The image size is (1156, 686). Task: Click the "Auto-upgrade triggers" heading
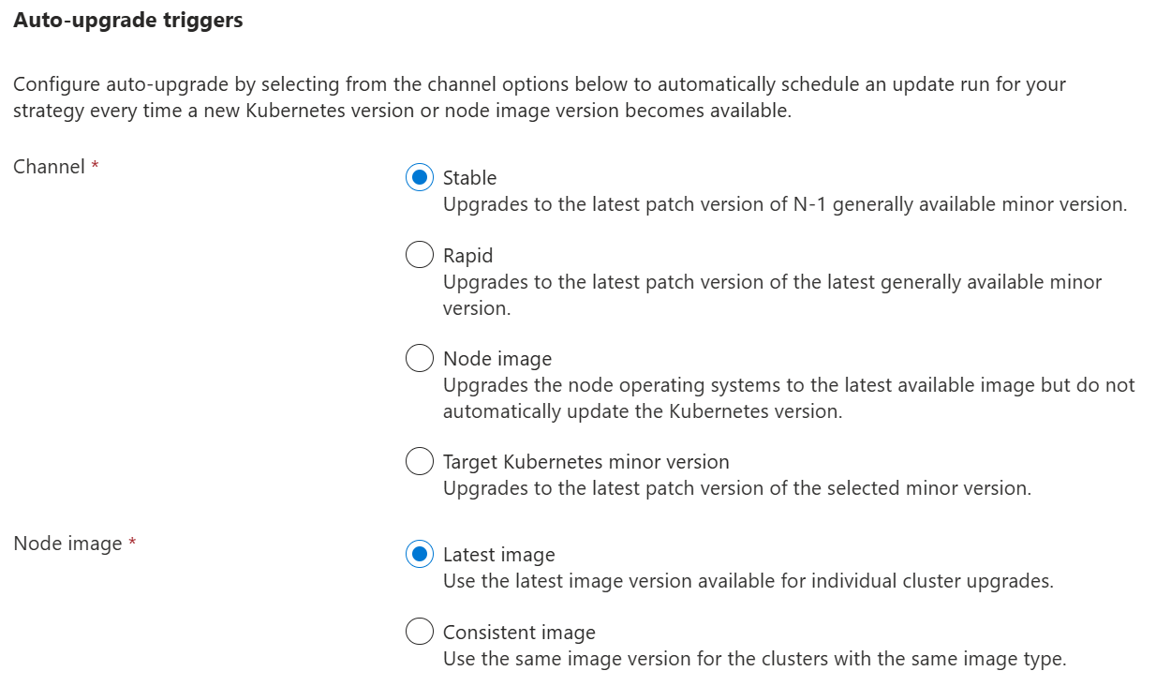[128, 21]
